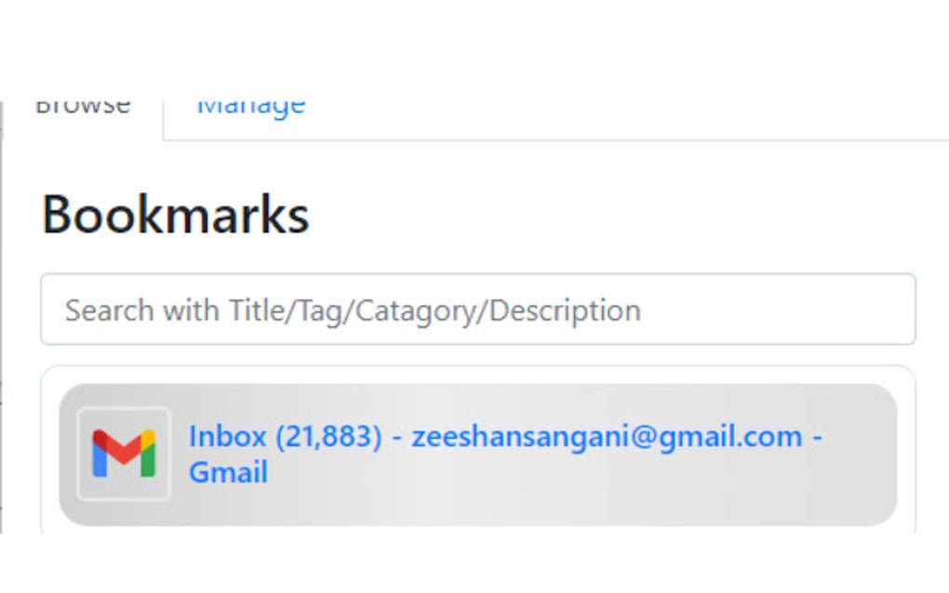This screenshot has width=949, height=593.
Task: Click the Gmail logo icon
Action: click(124, 454)
